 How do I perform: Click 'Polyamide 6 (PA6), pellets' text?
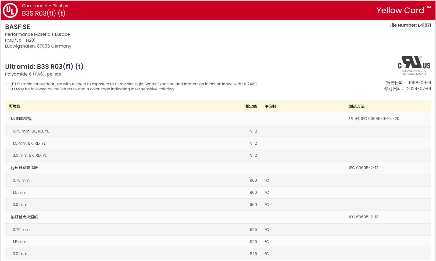point(33,74)
